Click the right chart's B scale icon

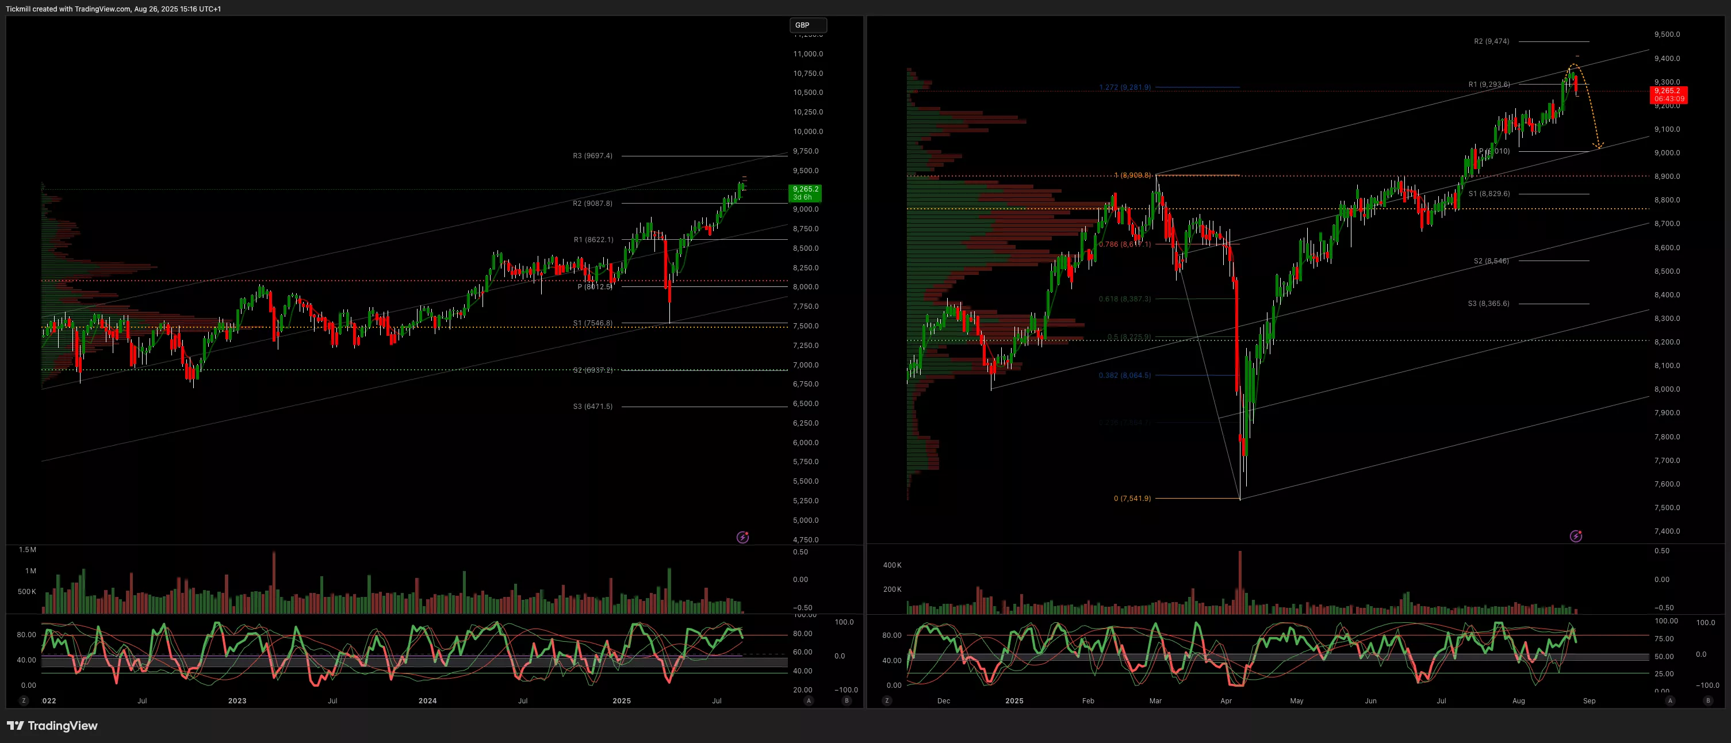[x=1708, y=700]
